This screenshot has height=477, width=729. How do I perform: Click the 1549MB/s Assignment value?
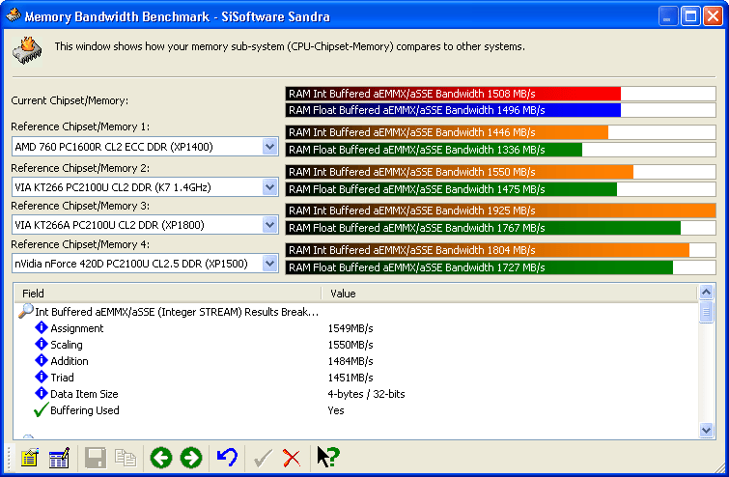[x=350, y=328]
